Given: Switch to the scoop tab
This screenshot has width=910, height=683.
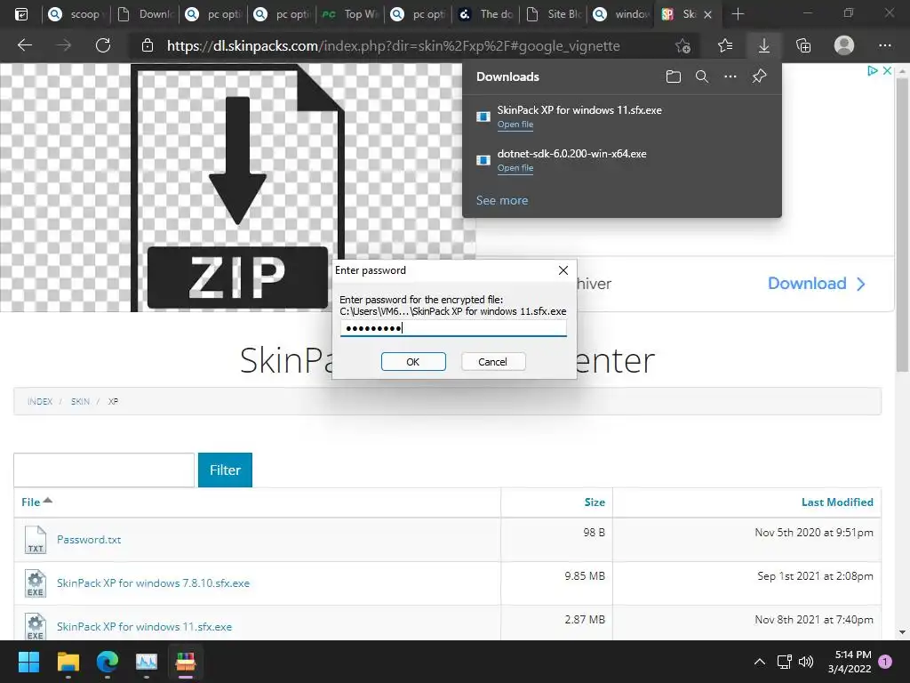Looking at the screenshot, I should (x=75, y=14).
